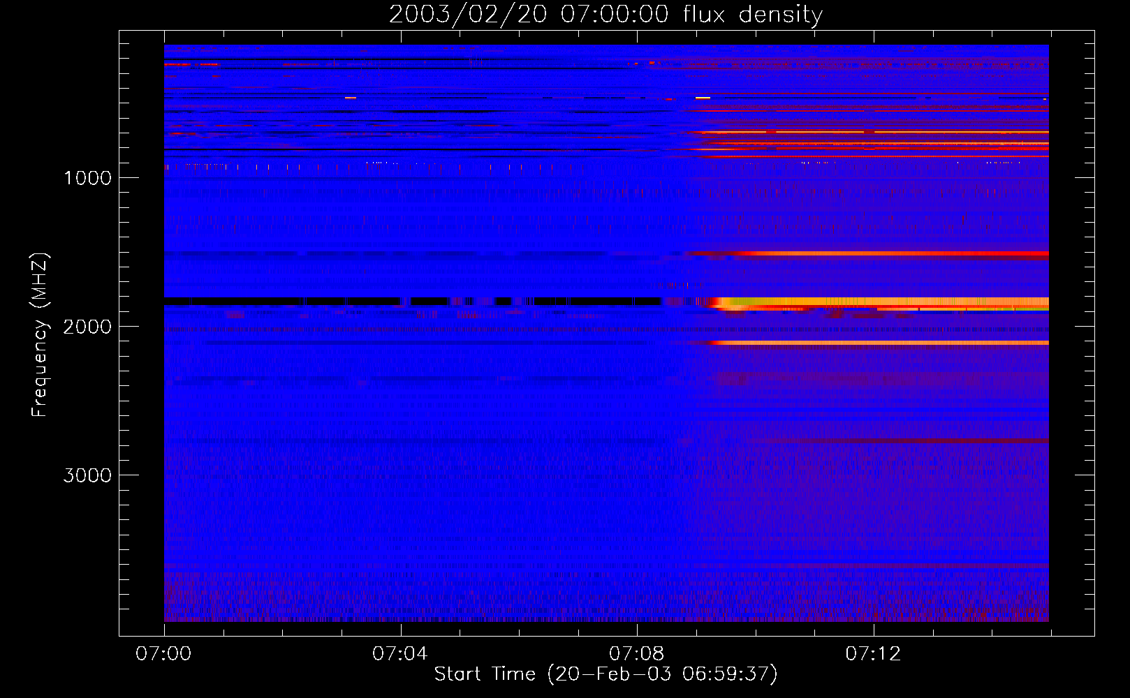Image resolution: width=1130 pixels, height=698 pixels.
Task: Click the 2000 frequency tick label
Action: click(87, 327)
